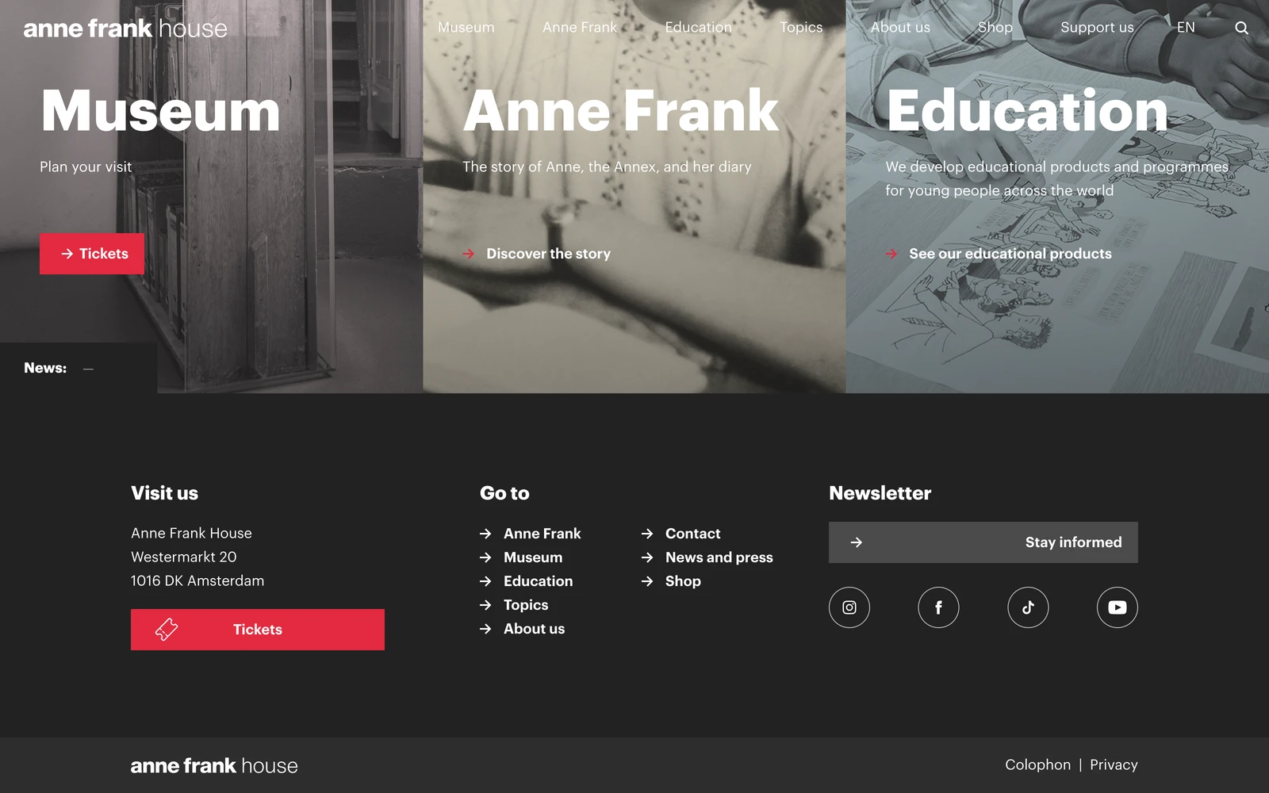Click the Westermarkt 20 address line
The image size is (1269, 793).
click(x=184, y=557)
